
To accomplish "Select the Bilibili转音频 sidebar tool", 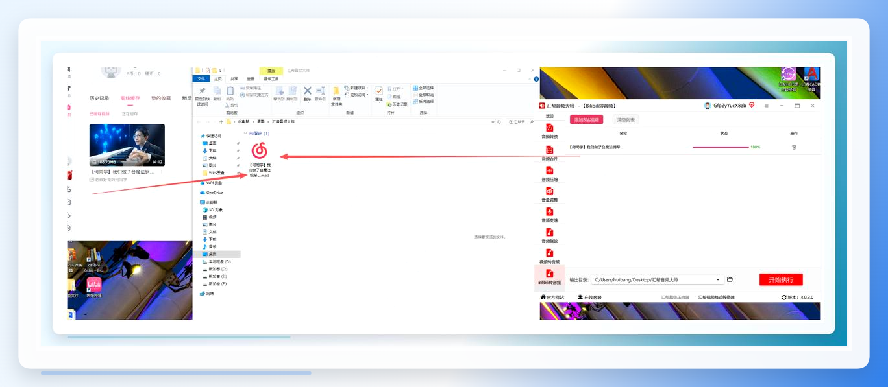I will pyautogui.click(x=549, y=277).
